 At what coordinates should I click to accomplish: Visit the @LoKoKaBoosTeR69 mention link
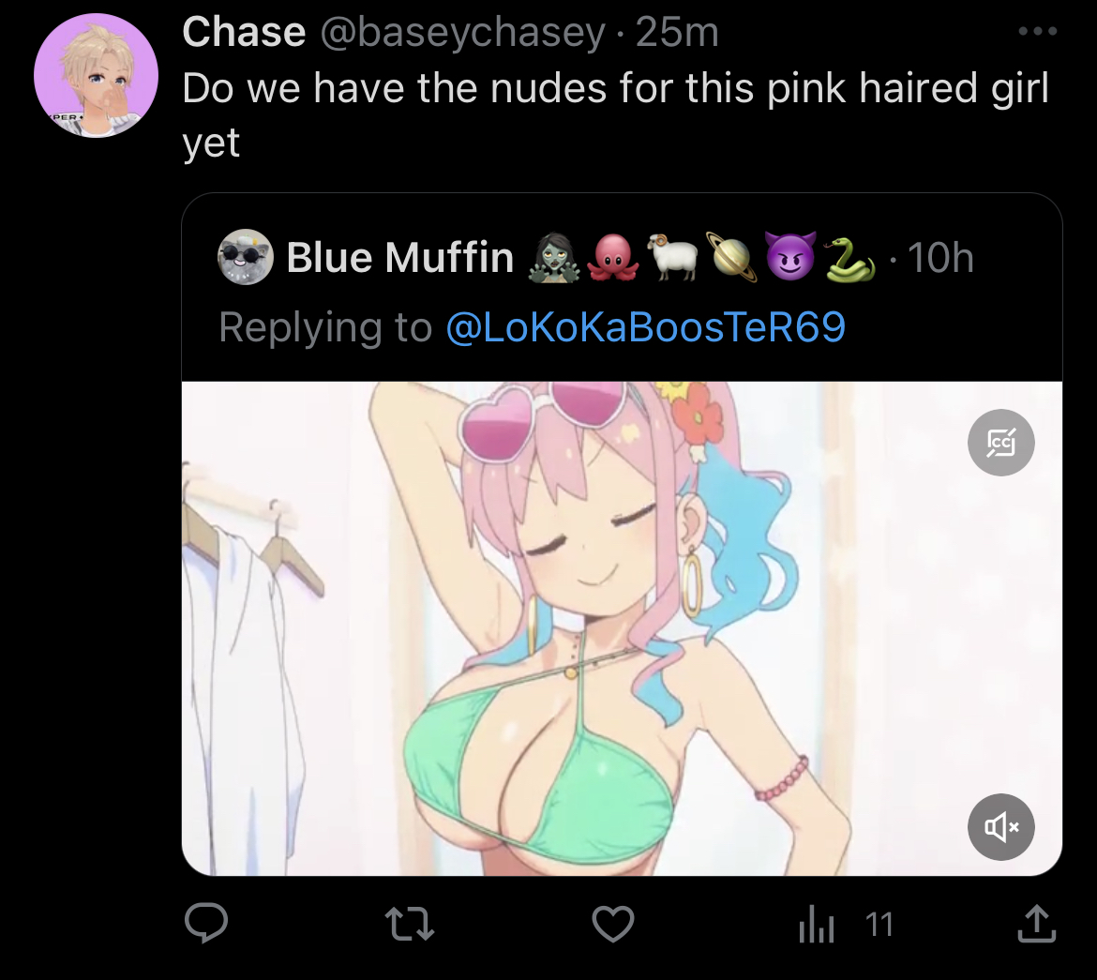pos(646,327)
